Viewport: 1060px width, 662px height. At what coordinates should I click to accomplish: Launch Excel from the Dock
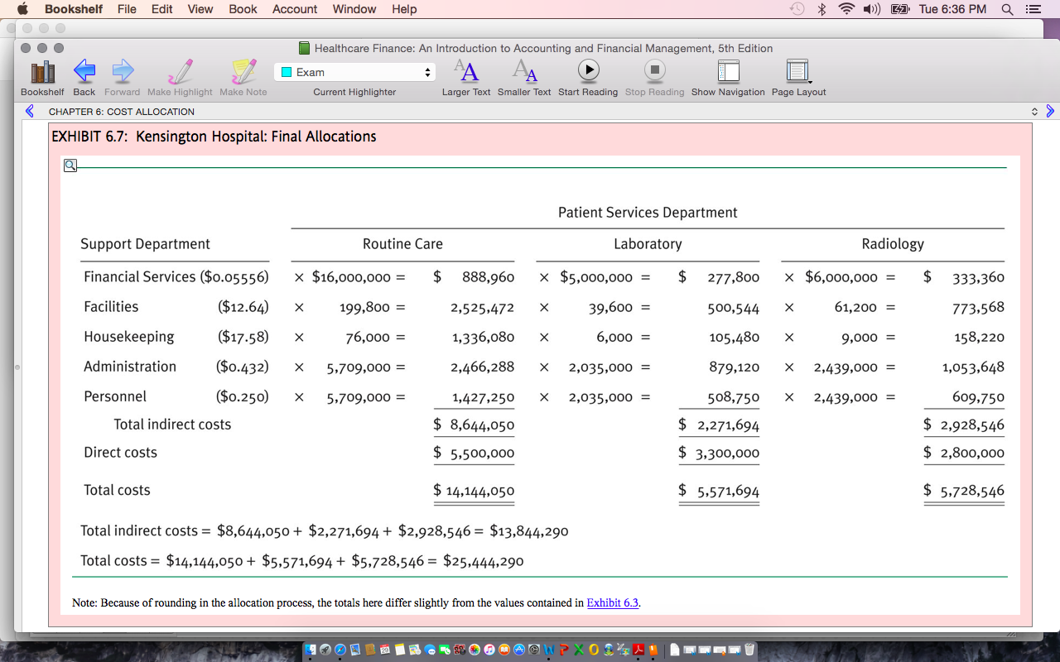[x=578, y=650]
